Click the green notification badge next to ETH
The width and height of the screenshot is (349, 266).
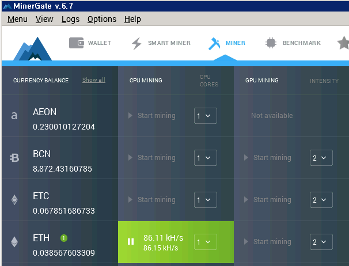coord(64,238)
